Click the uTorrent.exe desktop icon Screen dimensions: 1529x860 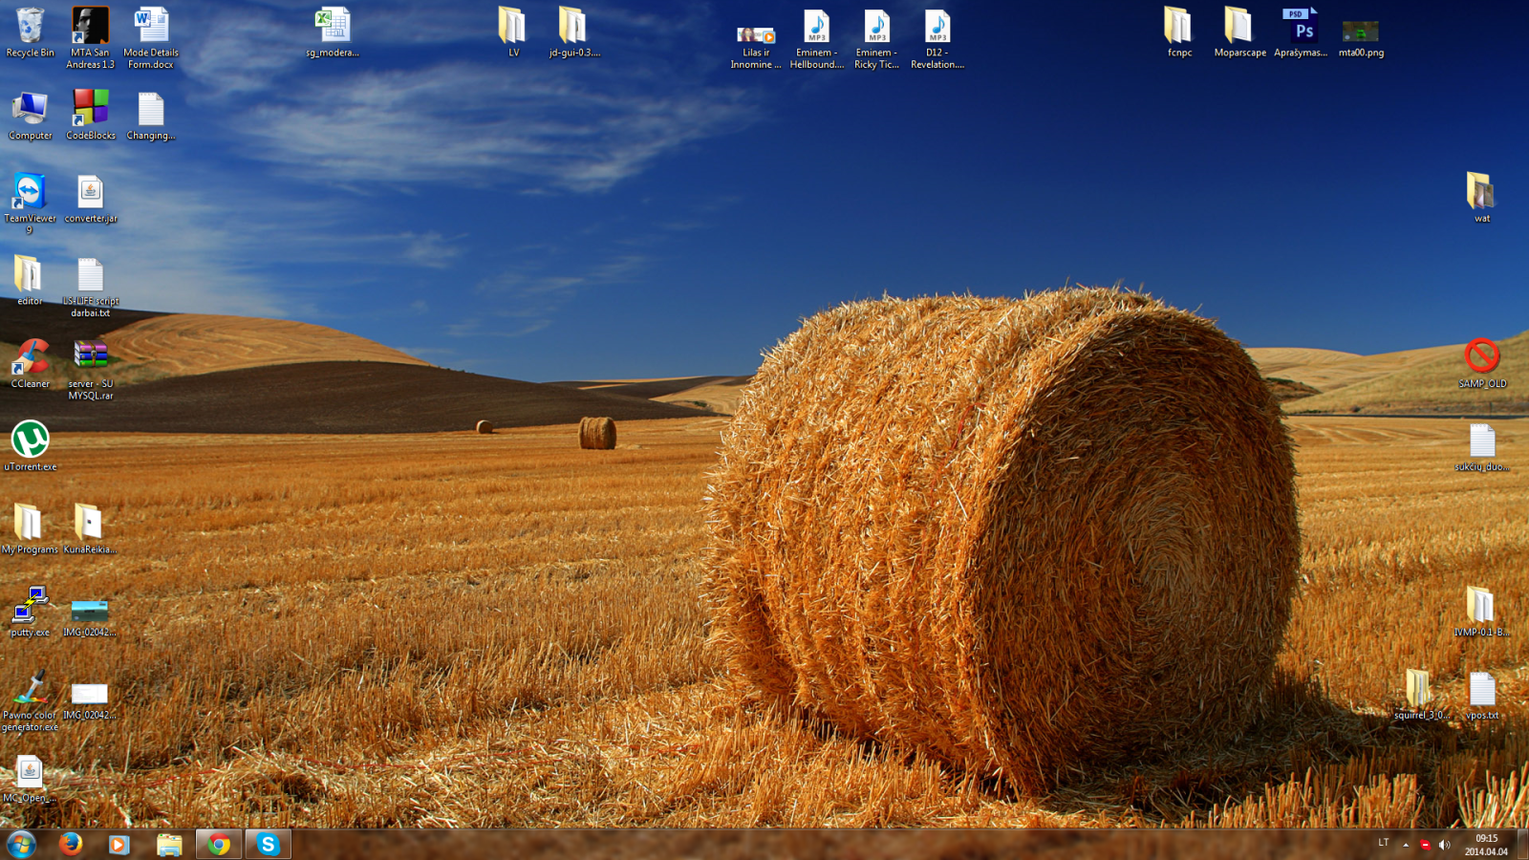30,446
